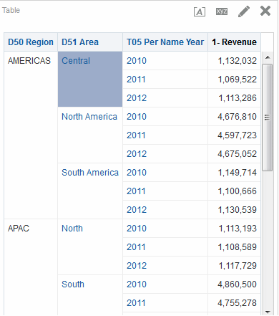Click year 2011 in the APAC South rows
This screenshot has width=279, height=316.
click(x=136, y=303)
